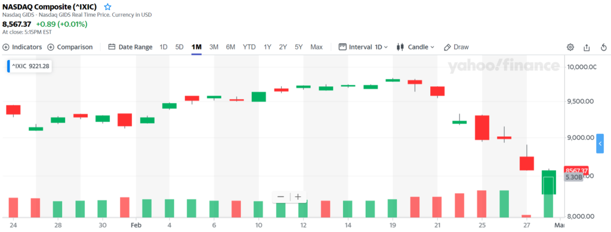Open the Interval 1D dropdown

point(363,47)
